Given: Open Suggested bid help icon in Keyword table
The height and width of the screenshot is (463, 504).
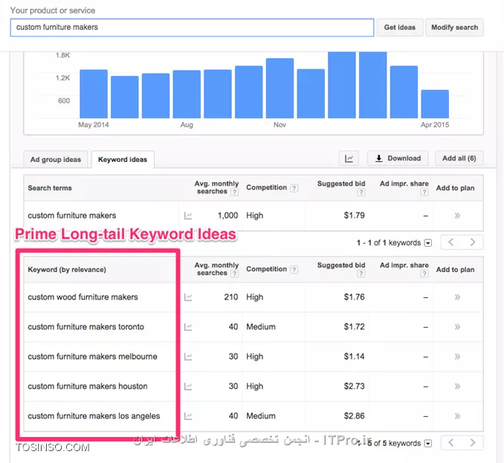Looking at the screenshot, I should 361,273.
